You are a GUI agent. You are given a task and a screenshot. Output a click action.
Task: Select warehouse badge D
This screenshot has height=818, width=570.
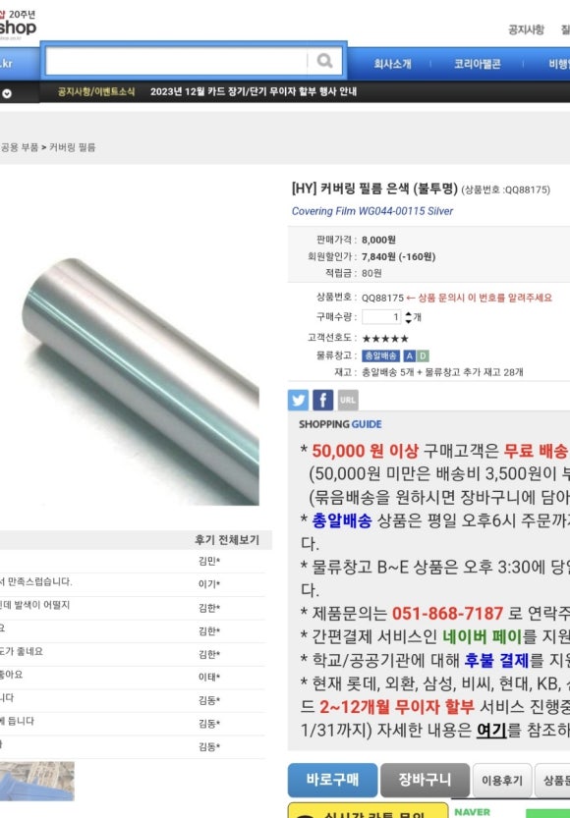click(423, 355)
